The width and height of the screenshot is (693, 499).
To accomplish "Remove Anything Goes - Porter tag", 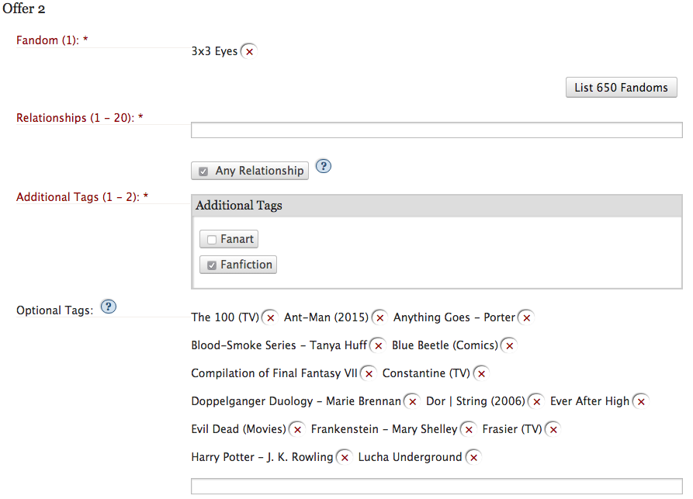I will 526,317.
